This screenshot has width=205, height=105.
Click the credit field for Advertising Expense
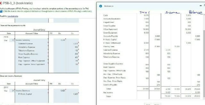72,47
